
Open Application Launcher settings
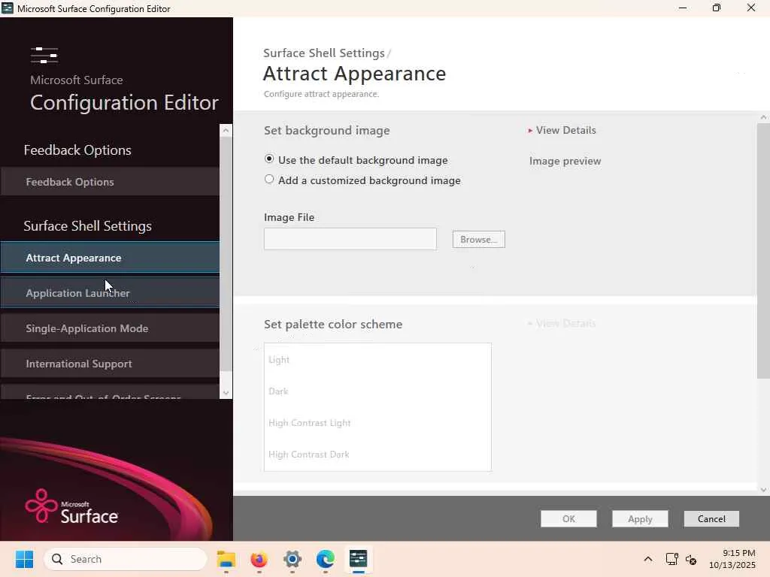click(110, 293)
